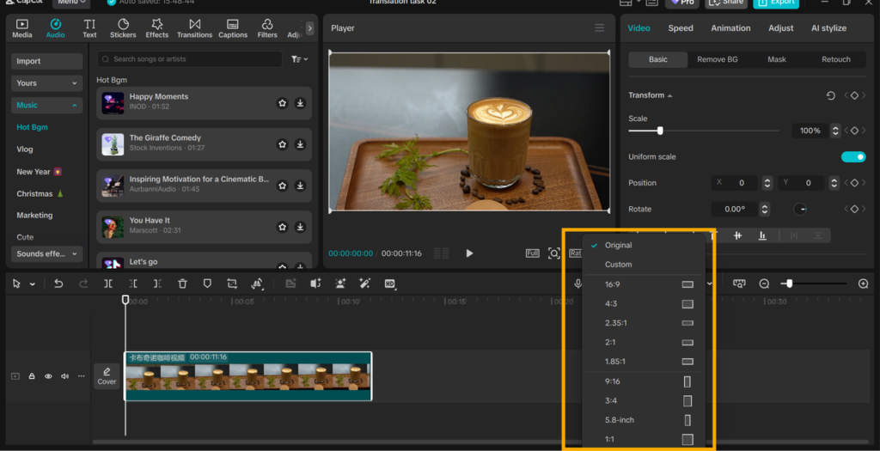The image size is (880, 451).
Task: Zoom in the timeline with plus magnifier
Action: click(863, 283)
